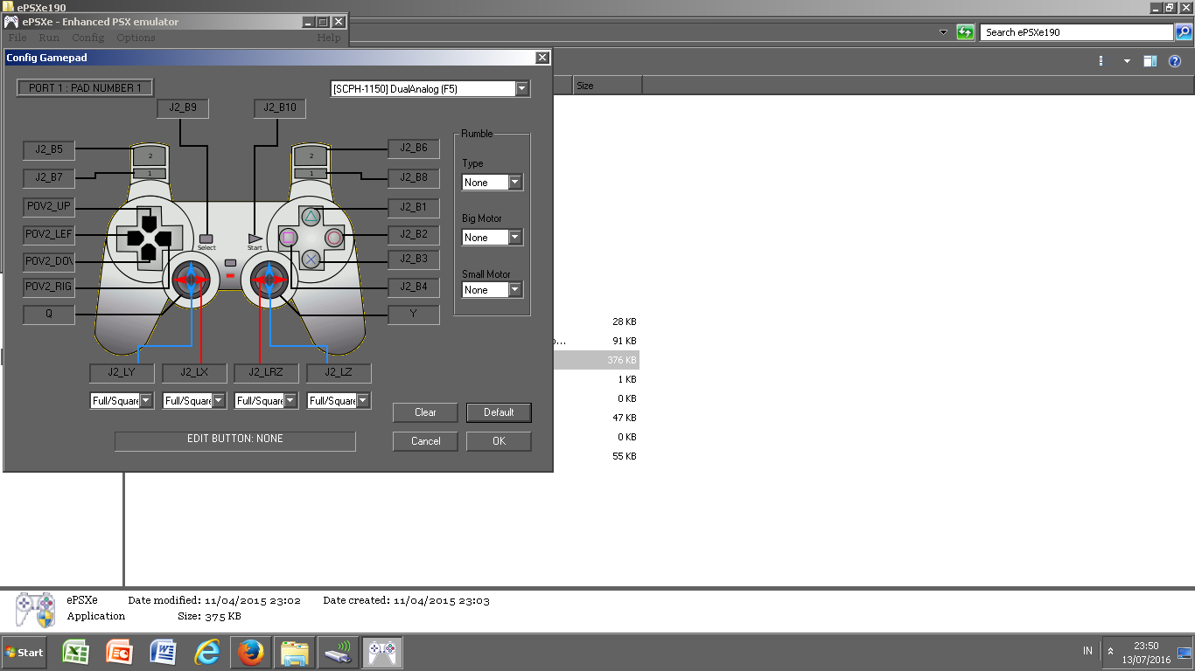The image size is (1195, 671).
Task: Show hidden system tray icons
Action: [1110, 651]
